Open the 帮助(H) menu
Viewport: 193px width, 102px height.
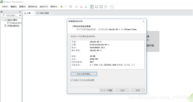pos(54,7)
